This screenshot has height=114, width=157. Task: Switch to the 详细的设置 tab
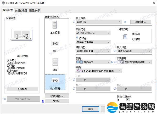(x=21, y=10)
